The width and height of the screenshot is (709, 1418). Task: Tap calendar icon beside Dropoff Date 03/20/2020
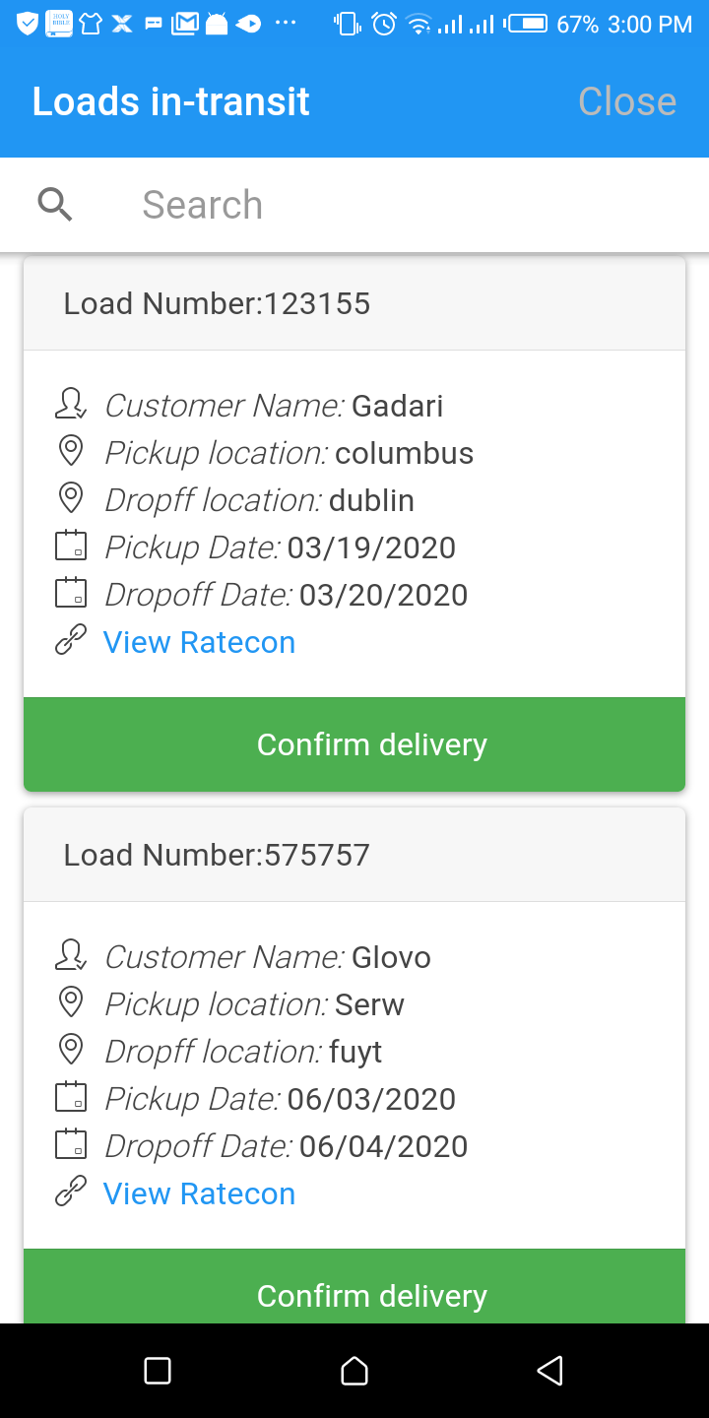pyautogui.click(x=71, y=594)
